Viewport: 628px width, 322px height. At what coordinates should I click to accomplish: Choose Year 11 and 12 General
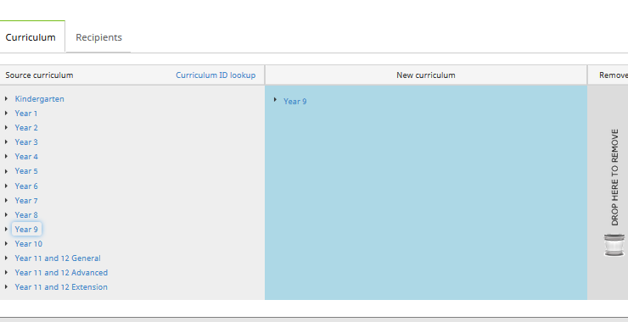point(58,258)
